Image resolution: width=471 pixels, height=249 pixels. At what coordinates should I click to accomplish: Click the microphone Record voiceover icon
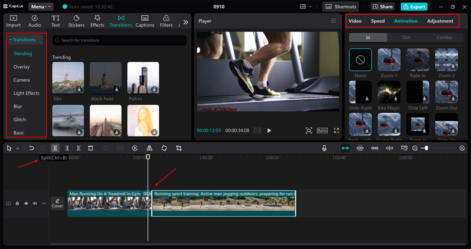point(324,148)
